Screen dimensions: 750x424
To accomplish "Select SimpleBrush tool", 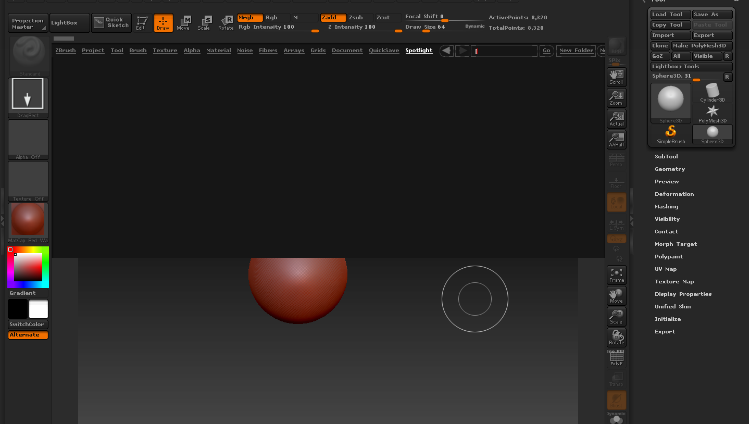I will [x=671, y=134].
